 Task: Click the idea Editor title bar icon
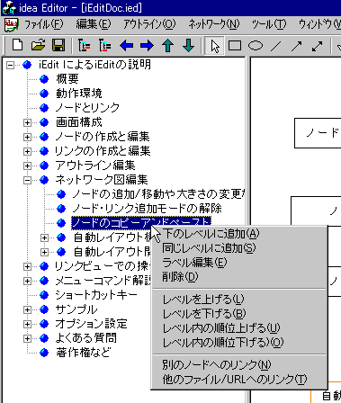tap(9, 8)
